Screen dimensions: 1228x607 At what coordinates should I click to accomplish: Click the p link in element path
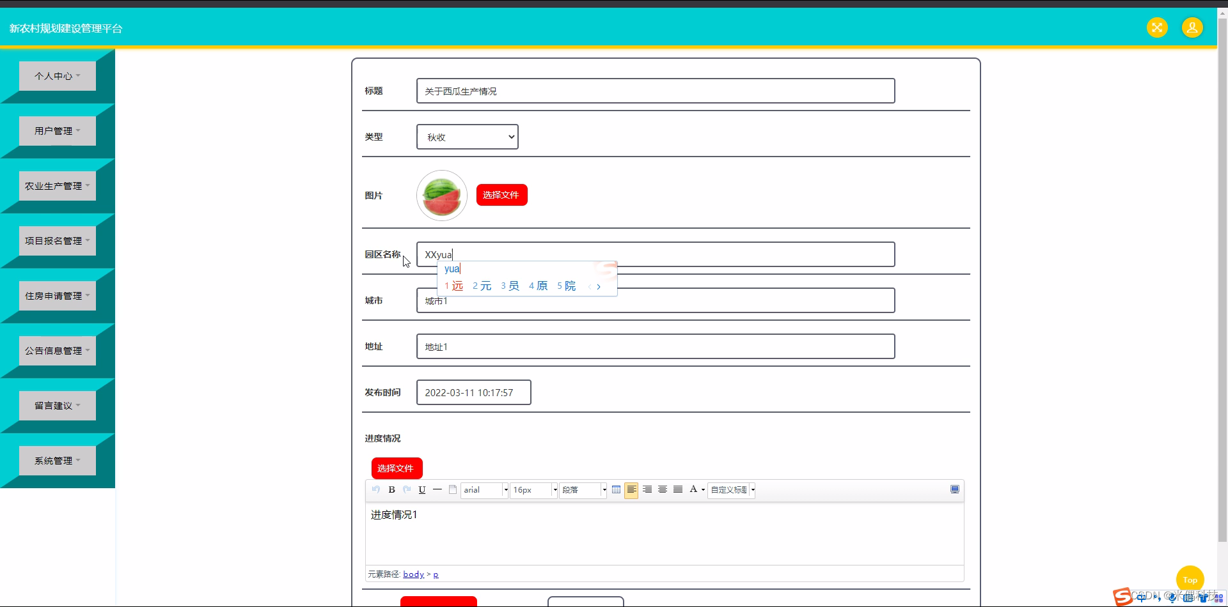436,574
